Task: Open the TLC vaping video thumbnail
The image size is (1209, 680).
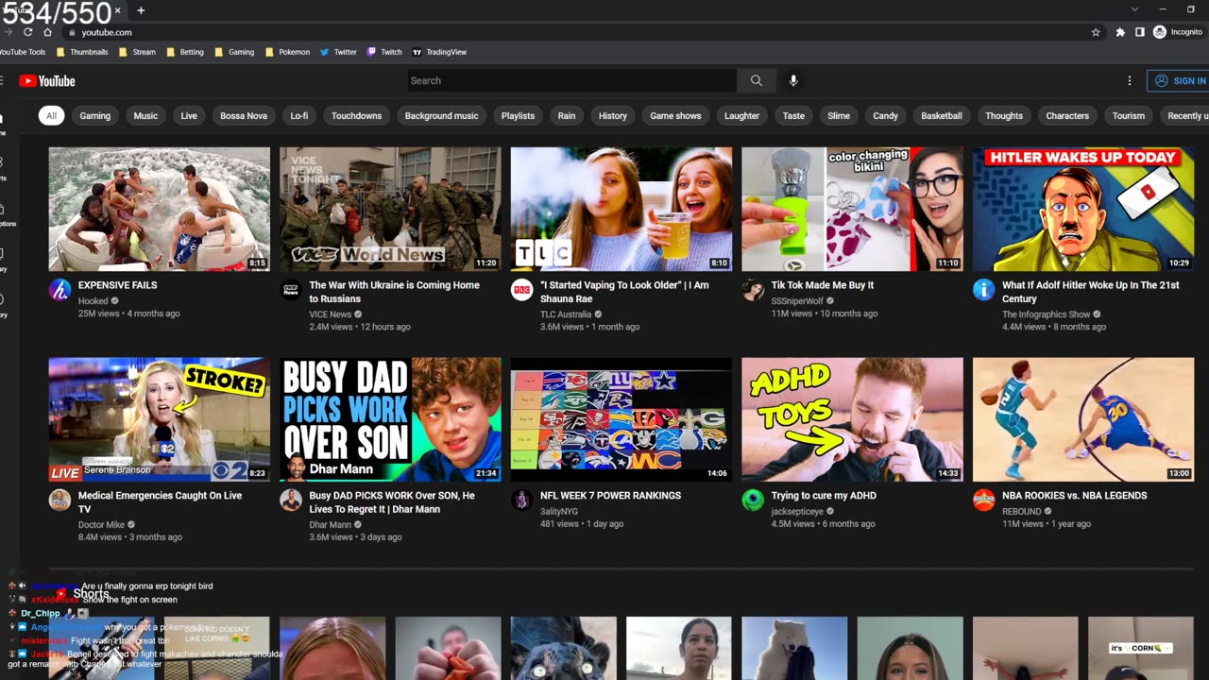Action: coord(622,209)
